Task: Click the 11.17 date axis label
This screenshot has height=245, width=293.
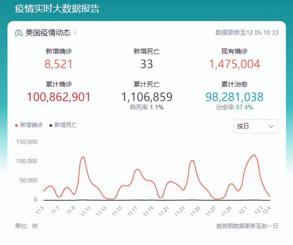Action: click(x=133, y=211)
